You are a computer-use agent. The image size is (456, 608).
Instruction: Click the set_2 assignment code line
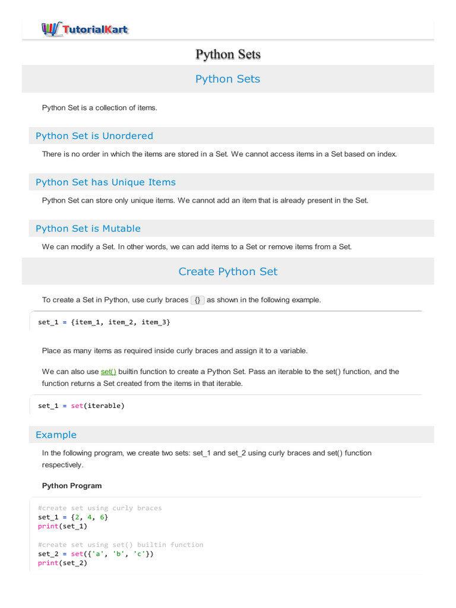(x=96, y=554)
